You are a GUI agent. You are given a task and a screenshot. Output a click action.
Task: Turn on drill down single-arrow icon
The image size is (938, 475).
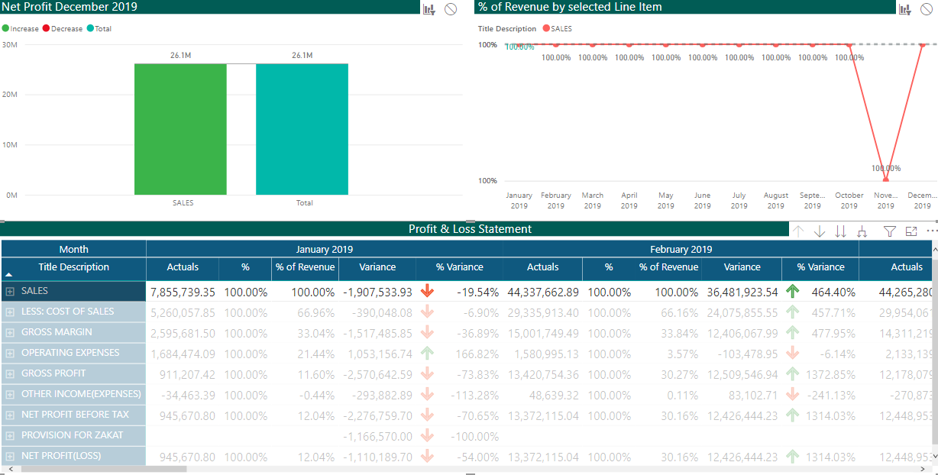[x=820, y=231]
